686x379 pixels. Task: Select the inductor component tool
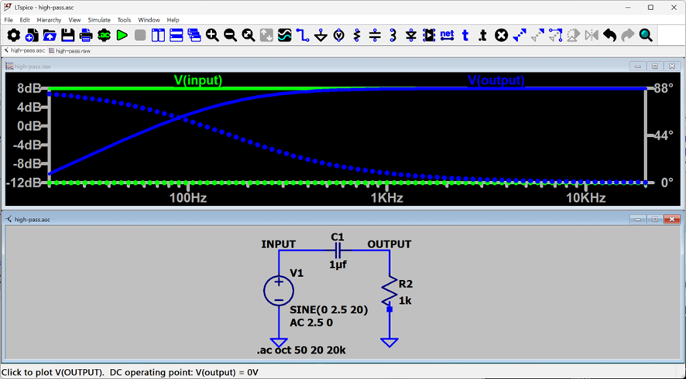pos(393,36)
